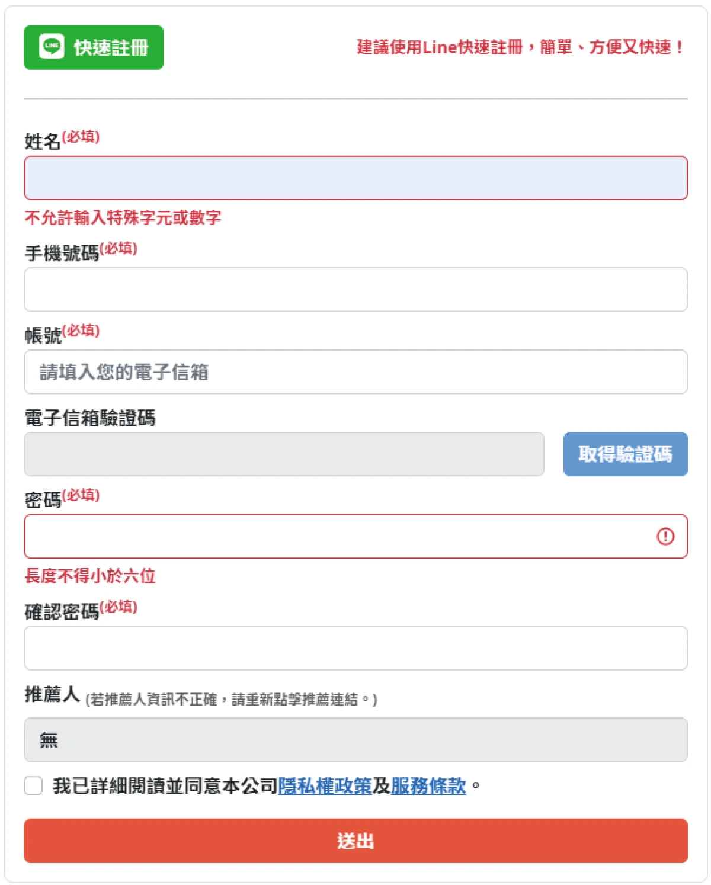Click the 推薦人 referrer field showing 無

coord(355,740)
